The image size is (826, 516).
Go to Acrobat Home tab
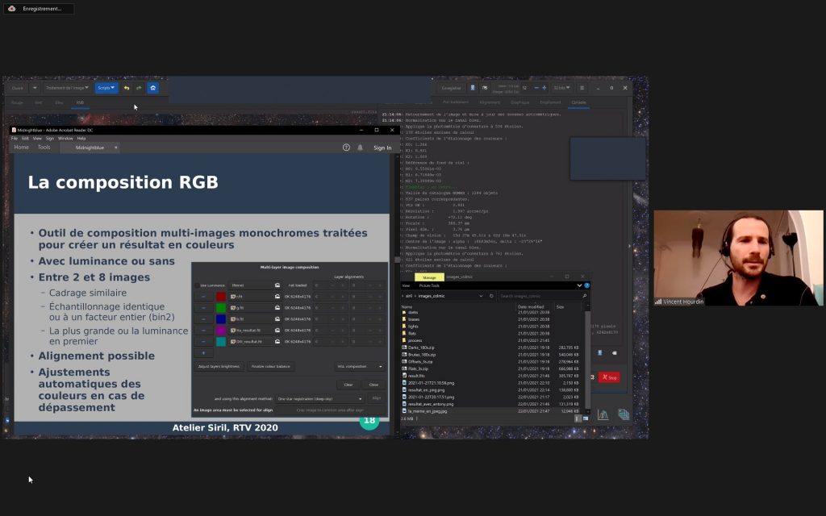[x=22, y=148]
